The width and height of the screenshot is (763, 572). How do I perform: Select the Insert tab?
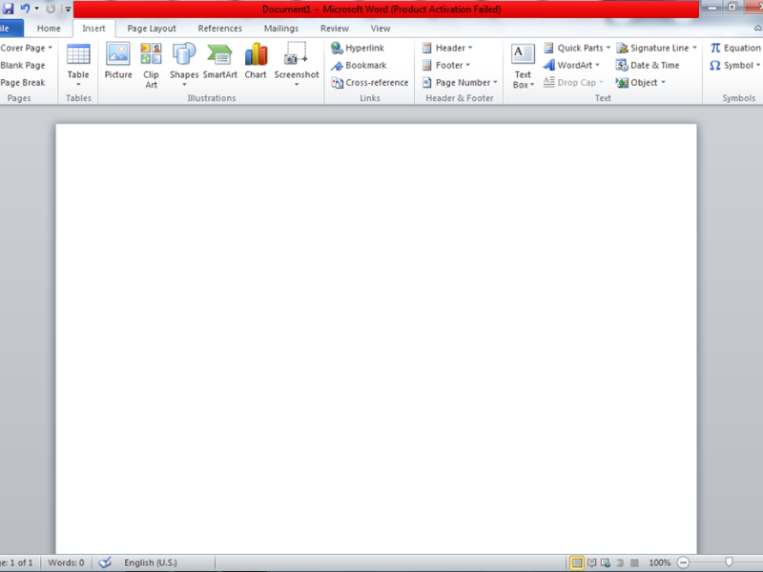pyautogui.click(x=93, y=29)
